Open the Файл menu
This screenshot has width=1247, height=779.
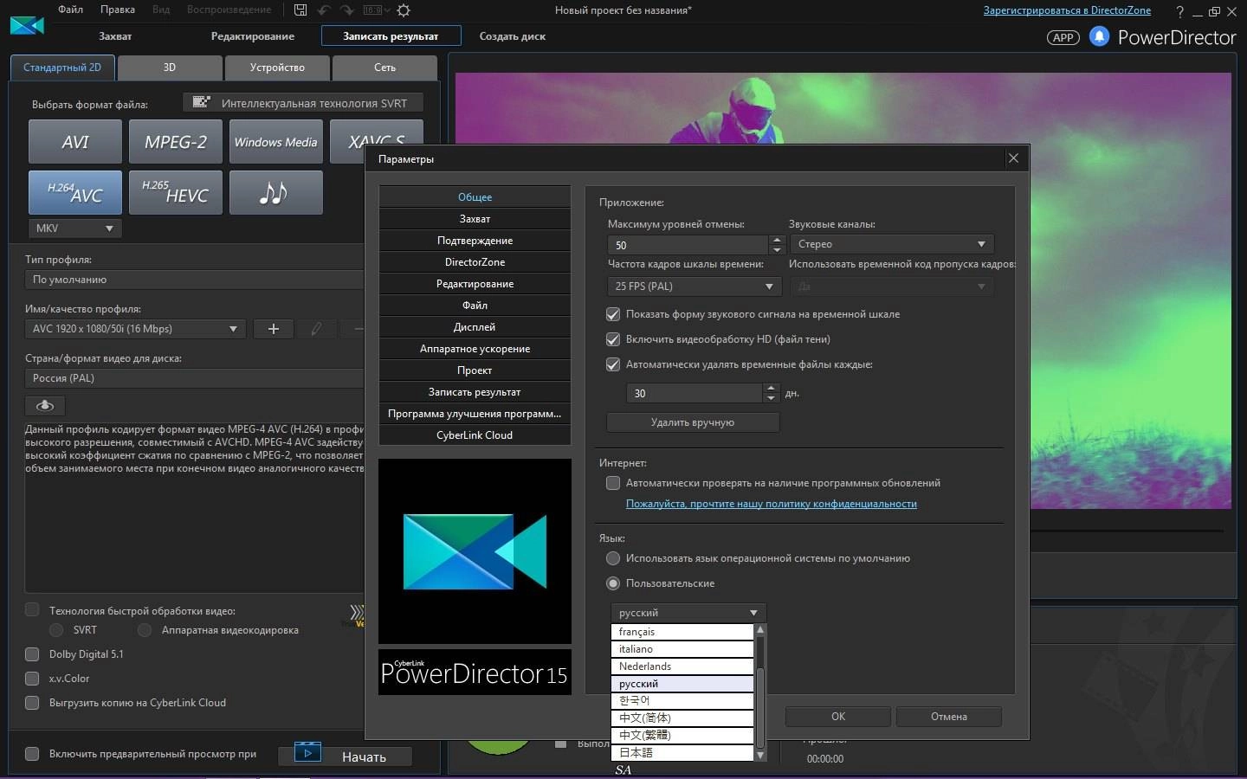click(x=71, y=10)
